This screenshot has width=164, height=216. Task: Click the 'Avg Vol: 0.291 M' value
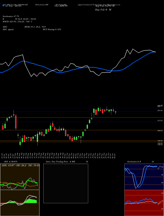105,6
